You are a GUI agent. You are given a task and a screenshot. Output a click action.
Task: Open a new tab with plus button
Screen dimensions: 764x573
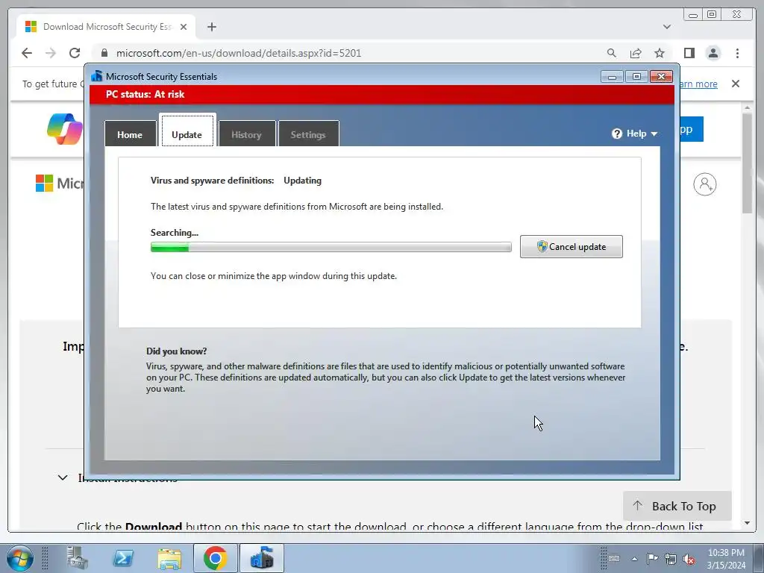211,27
